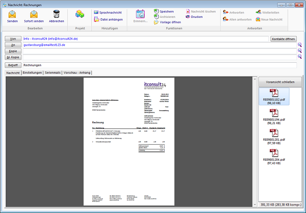Click the PDF invoice preview page
The height and width of the screenshot is (213, 306).
(x=129, y=142)
